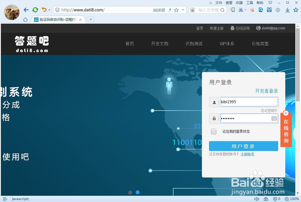Click the scissors screenshot tool icon
Image resolution: width=301 pixels, height=202 pixels.
click(x=241, y=10)
